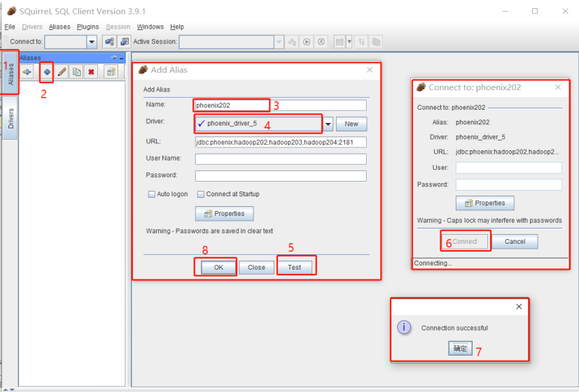Minimize the Aliases panel with dash icon
Image resolution: width=579 pixels, height=392 pixels.
point(122,58)
